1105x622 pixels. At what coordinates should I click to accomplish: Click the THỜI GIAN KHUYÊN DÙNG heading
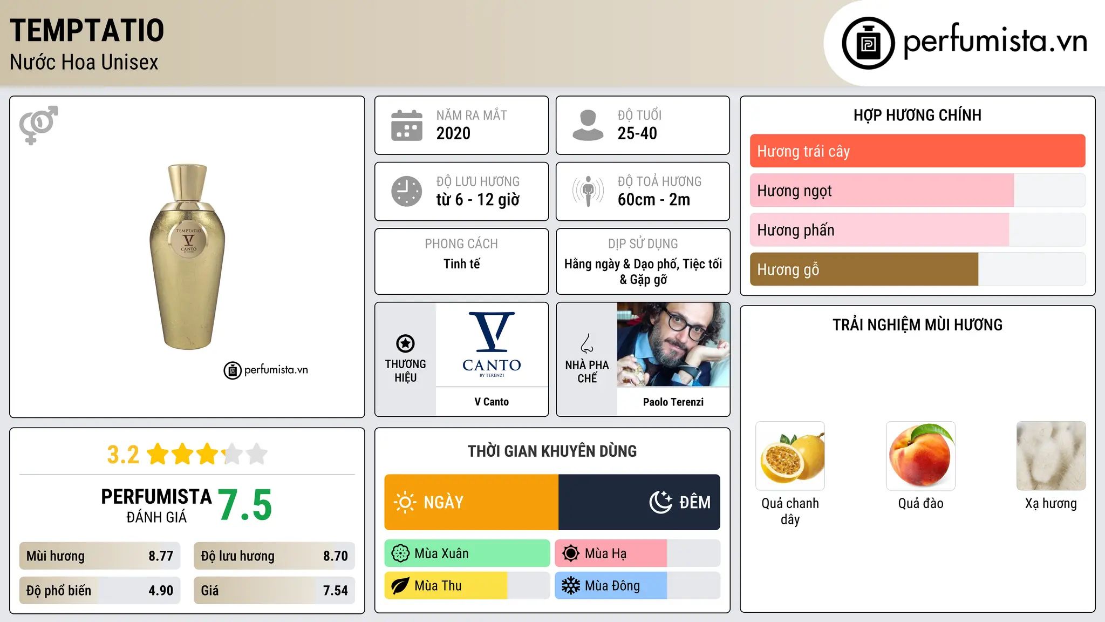coord(552,451)
